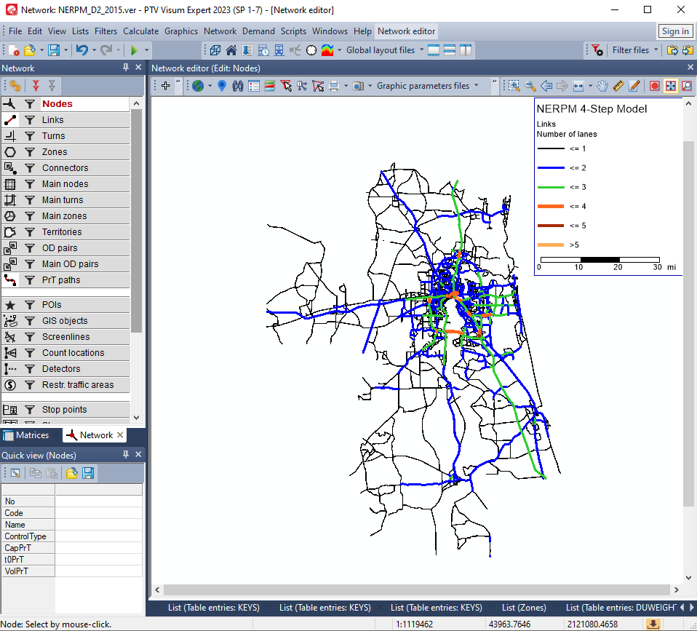Image resolution: width=697 pixels, height=631 pixels.
Task: Click the save icon in Quick view panel
Action: click(88, 473)
